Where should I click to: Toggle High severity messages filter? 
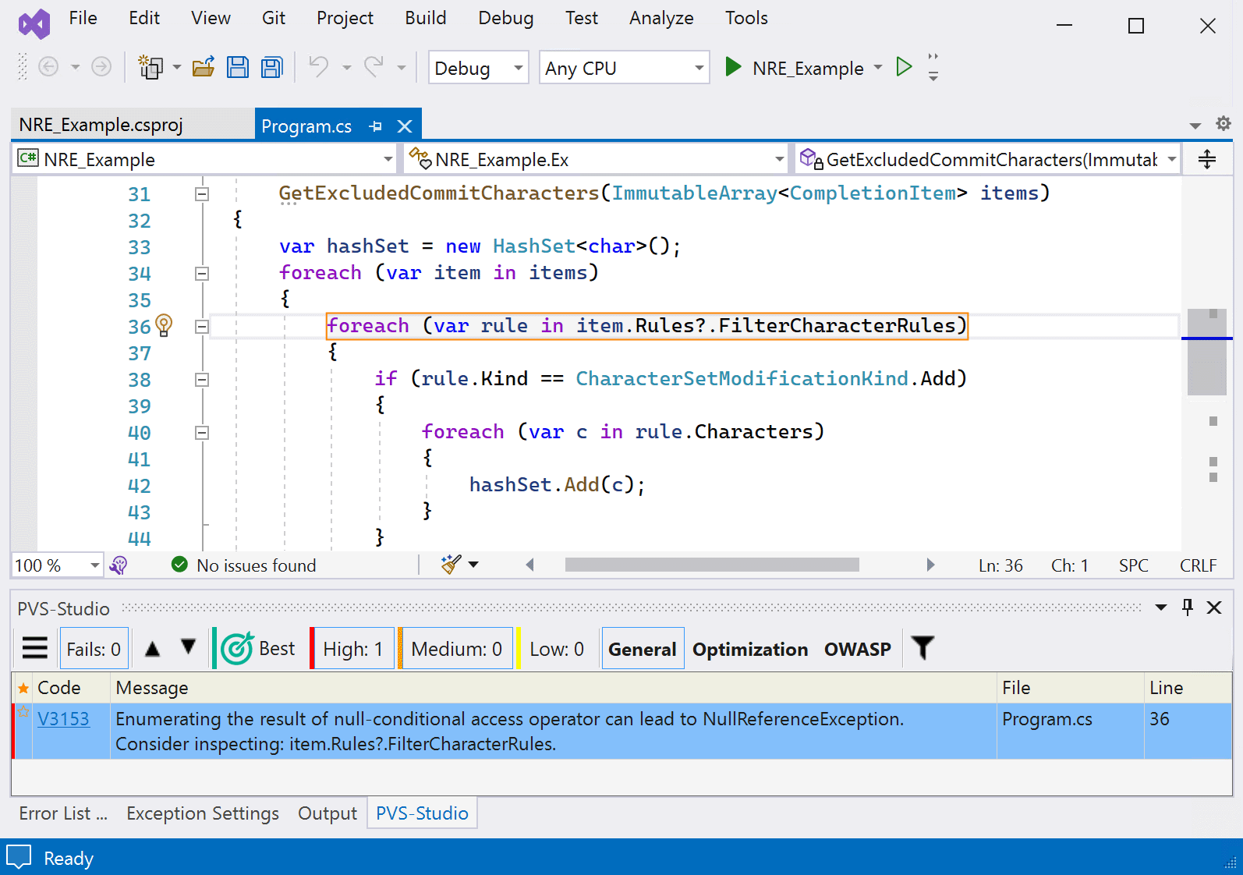[352, 649]
